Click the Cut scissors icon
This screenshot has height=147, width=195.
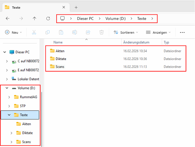tap(34, 32)
